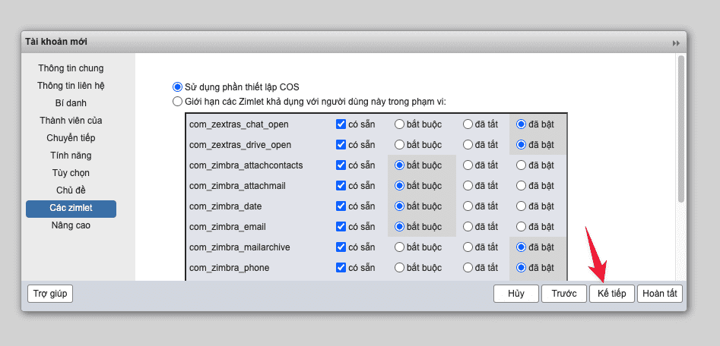
Task: Cancel with the 'Hủy' button
Action: click(515, 294)
